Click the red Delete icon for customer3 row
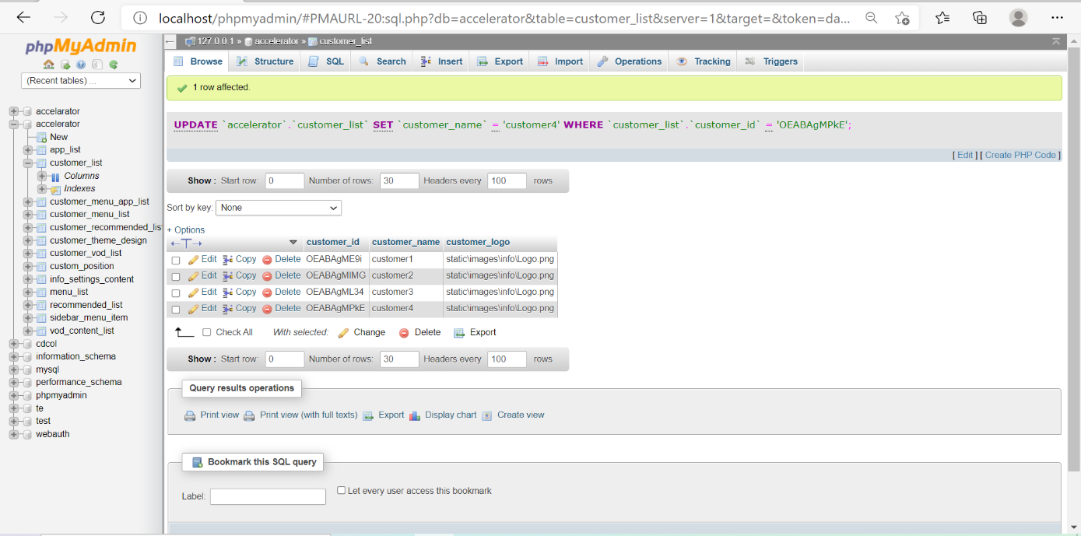This screenshot has height=536, width=1081. (x=267, y=293)
